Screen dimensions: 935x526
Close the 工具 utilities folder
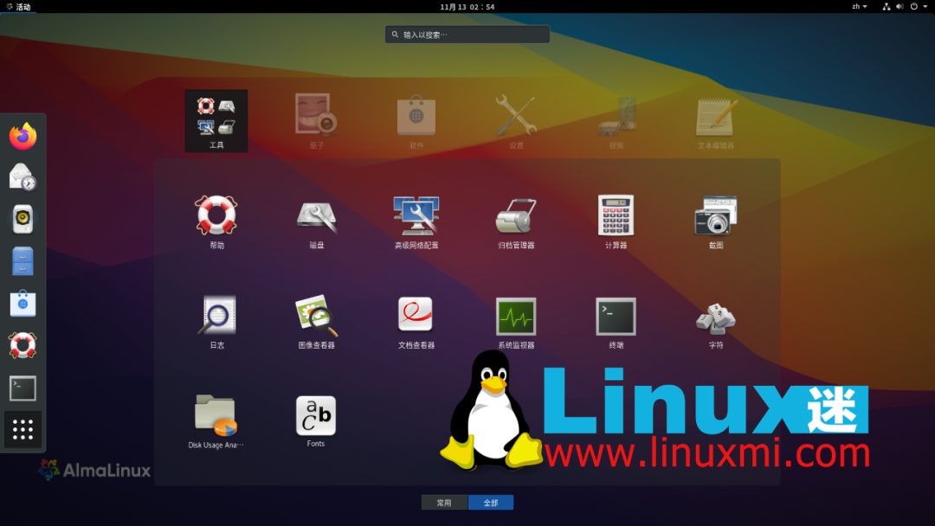tap(216, 121)
